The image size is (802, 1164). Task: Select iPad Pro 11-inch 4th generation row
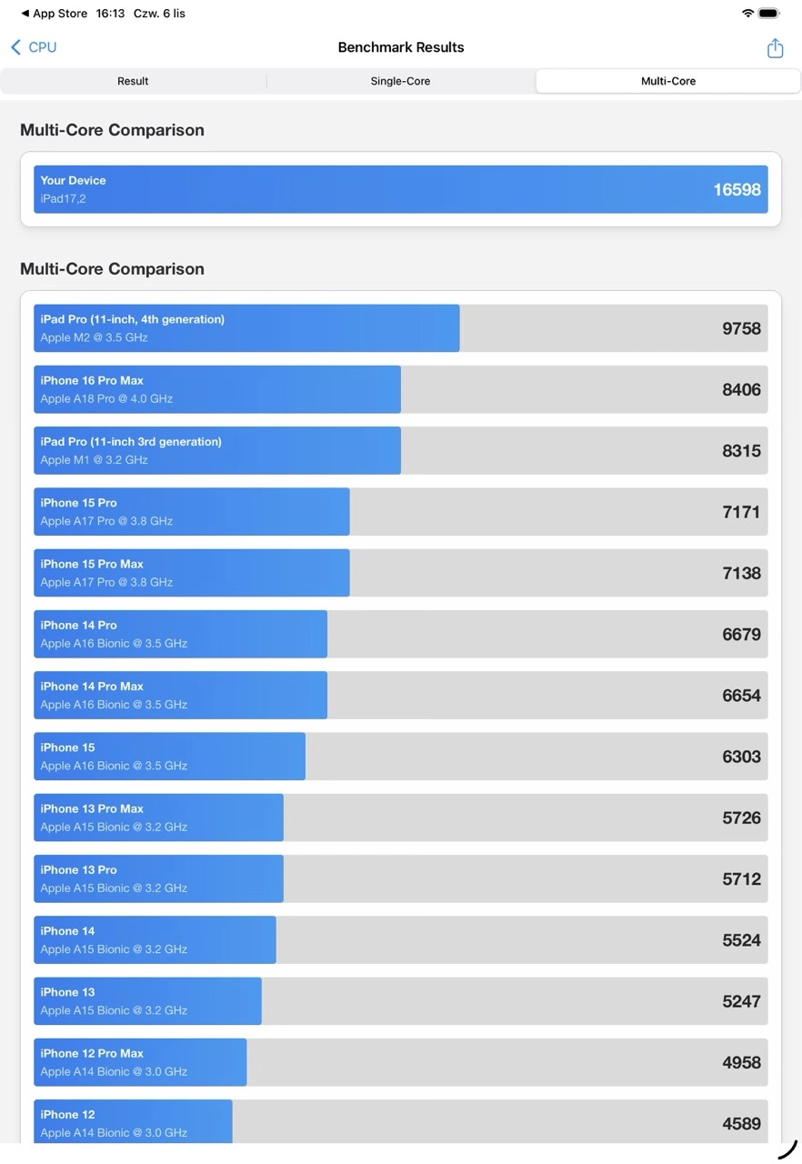[x=400, y=328]
